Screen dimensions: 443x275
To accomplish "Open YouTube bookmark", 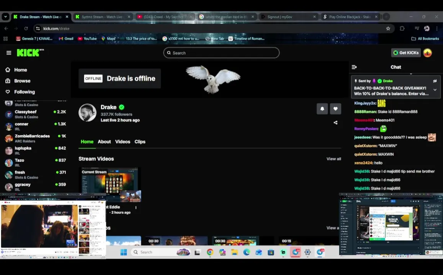I will tap(87, 39).
